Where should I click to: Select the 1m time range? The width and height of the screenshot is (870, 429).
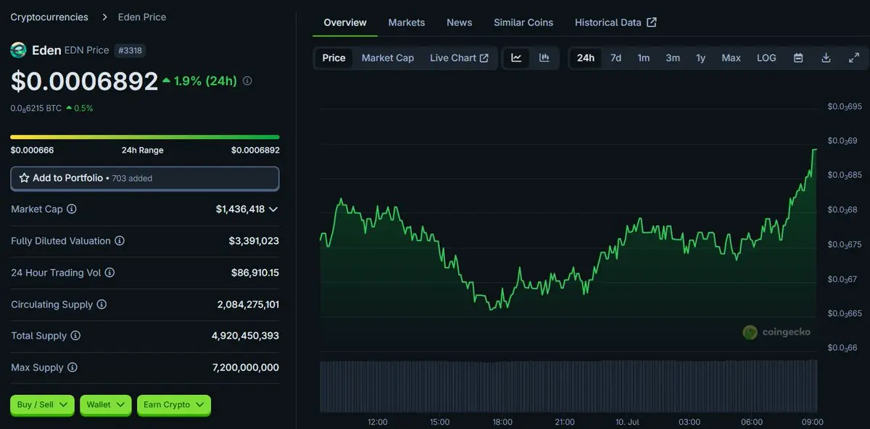[643, 58]
